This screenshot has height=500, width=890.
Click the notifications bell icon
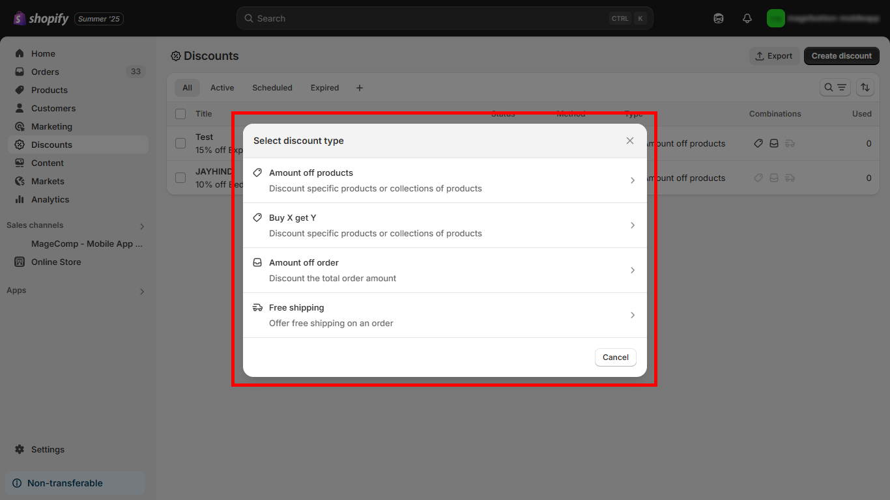tap(747, 18)
